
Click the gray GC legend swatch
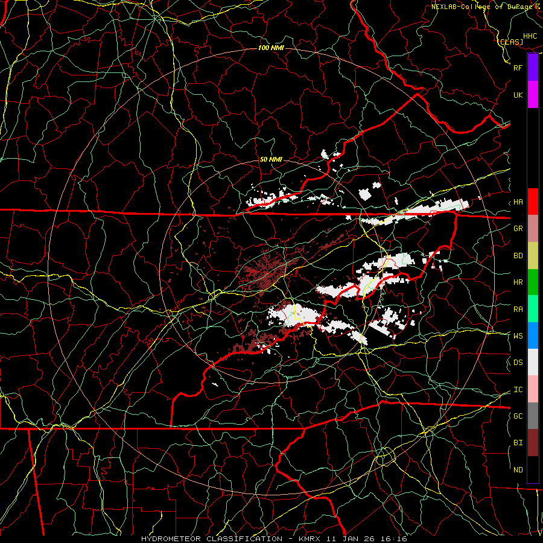click(x=533, y=416)
